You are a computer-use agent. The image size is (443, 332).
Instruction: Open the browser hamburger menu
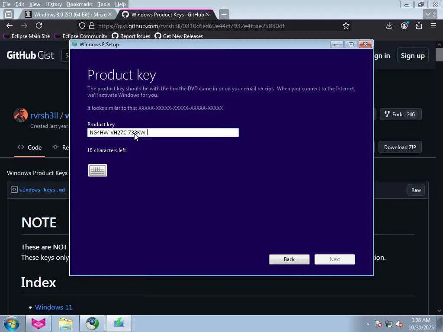point(433,26)
